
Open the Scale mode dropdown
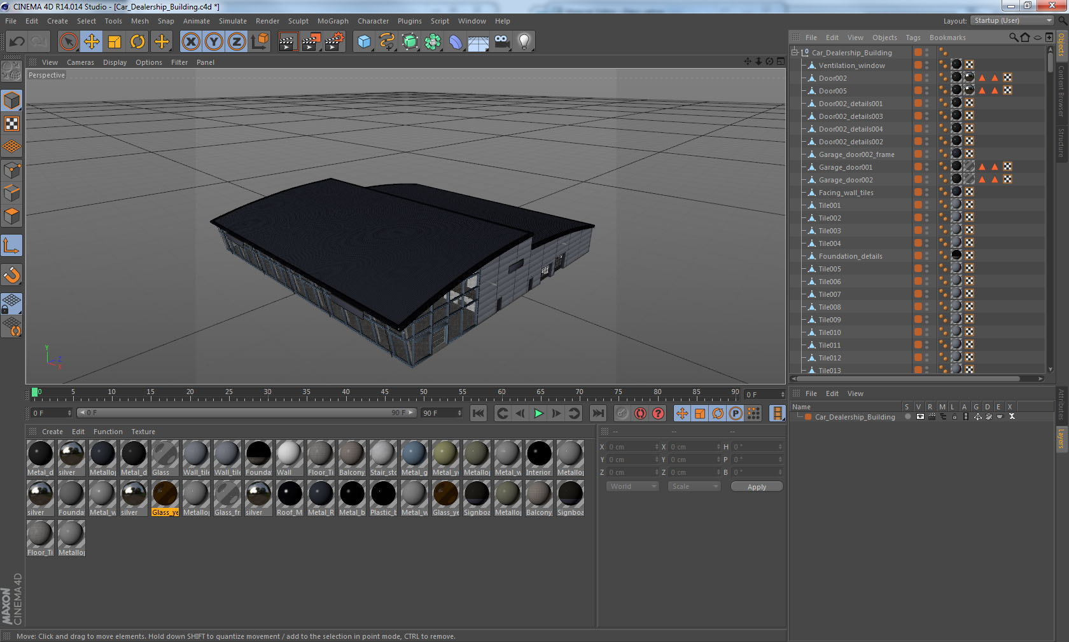[694, 486]
